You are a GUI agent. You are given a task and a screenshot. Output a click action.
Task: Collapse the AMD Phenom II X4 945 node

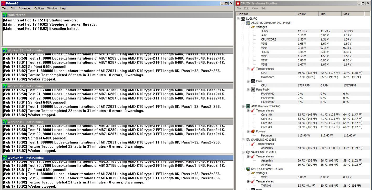(x=243, y=106)
